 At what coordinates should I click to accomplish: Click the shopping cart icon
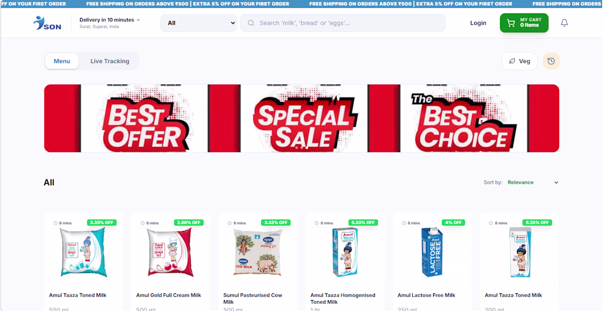511,23
